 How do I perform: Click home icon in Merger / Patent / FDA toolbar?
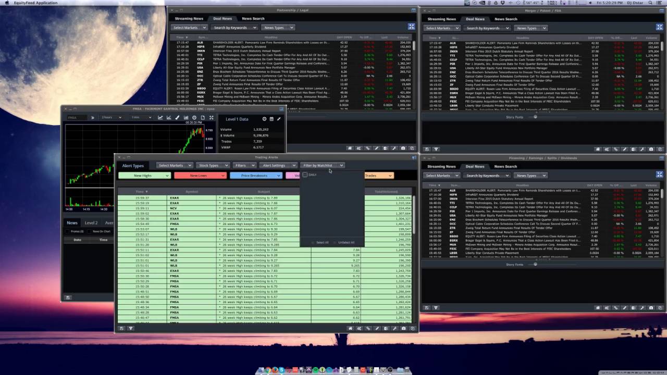pyautogui.click(x=598, y=149)
